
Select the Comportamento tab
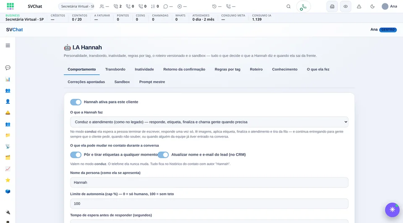(82, 69)
